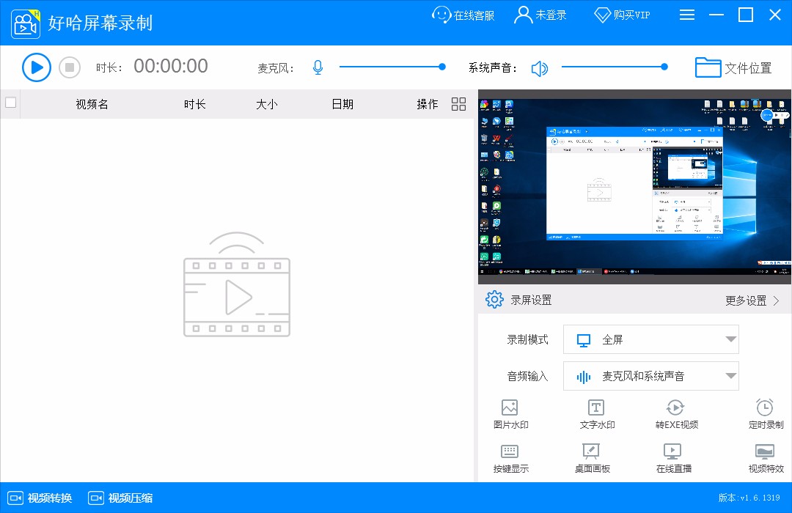
Task: Open 定时录制 scheduled recording settings
Action: (765, 414)
